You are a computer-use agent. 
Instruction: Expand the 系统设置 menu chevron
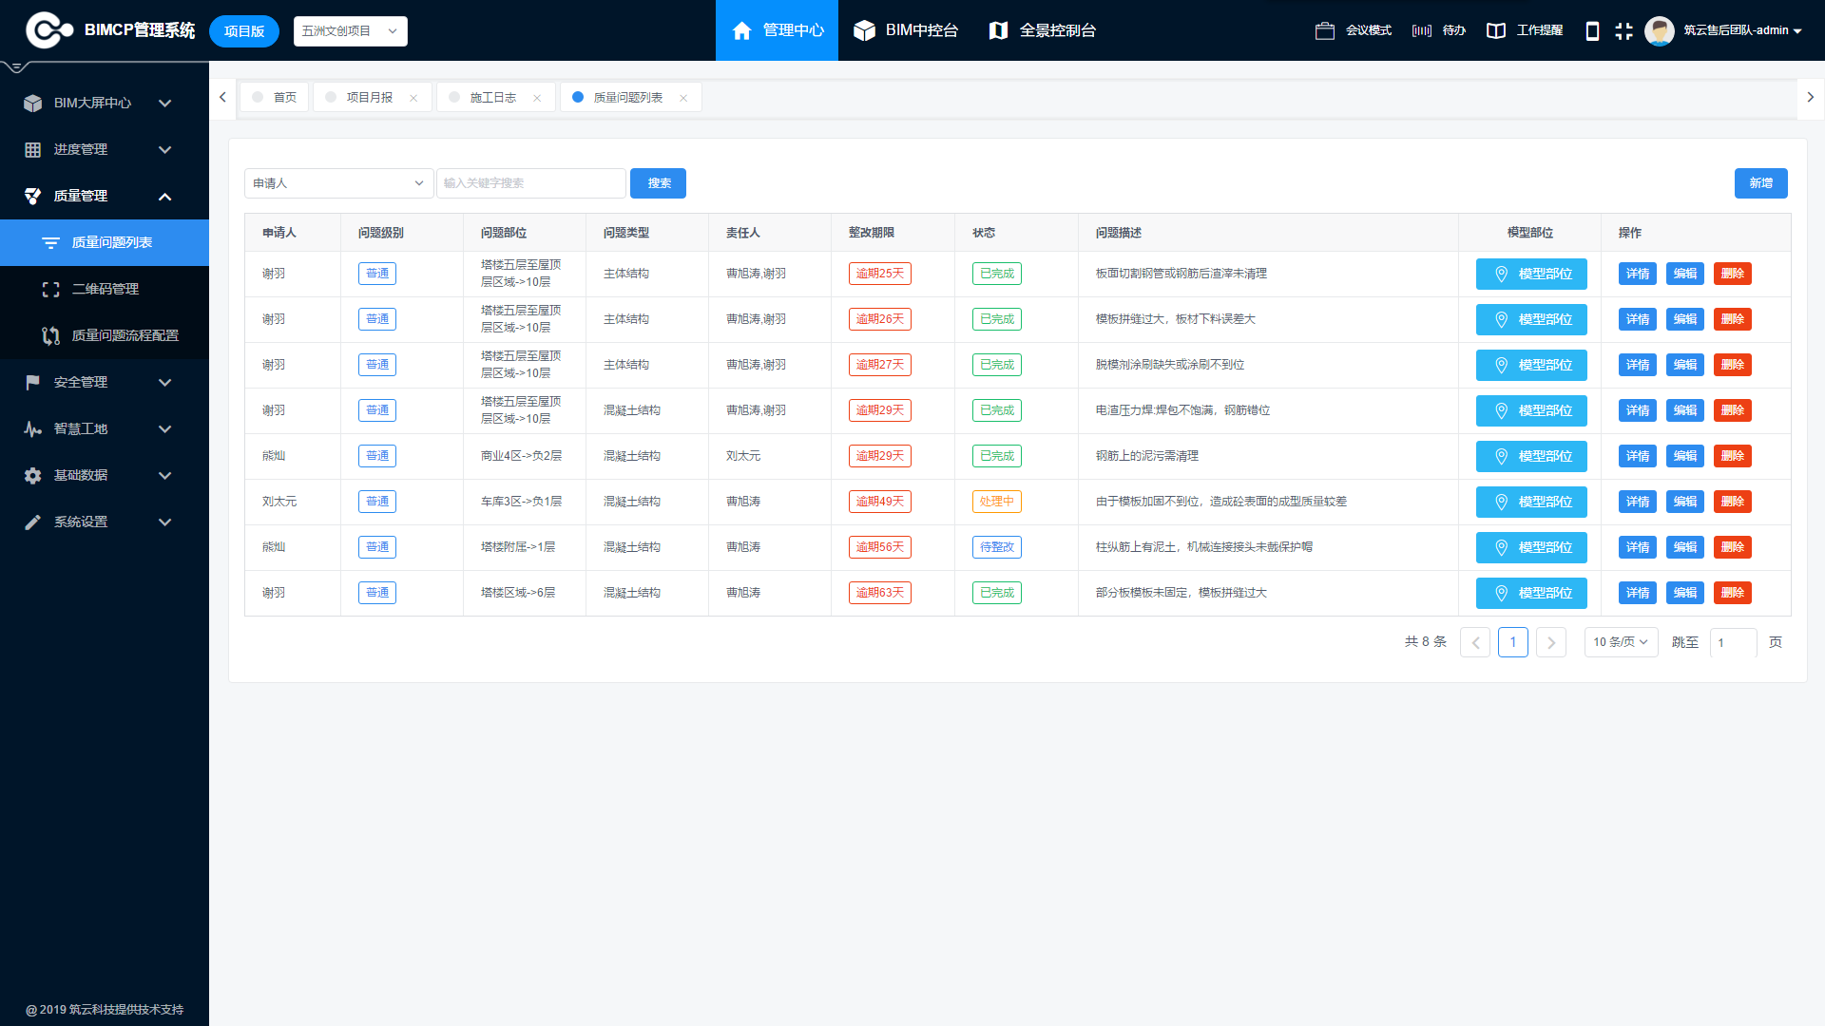(x=164, y=522)
